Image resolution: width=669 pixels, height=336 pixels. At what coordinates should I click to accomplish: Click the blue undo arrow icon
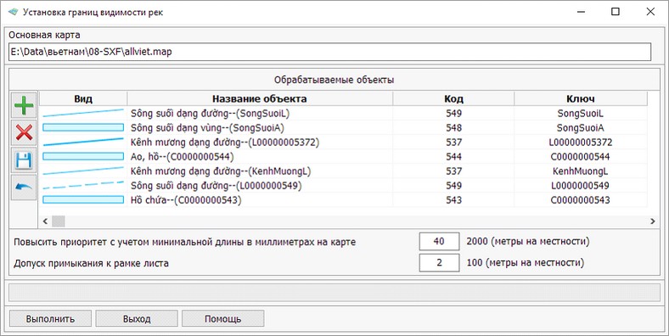[x=24, y=188]
